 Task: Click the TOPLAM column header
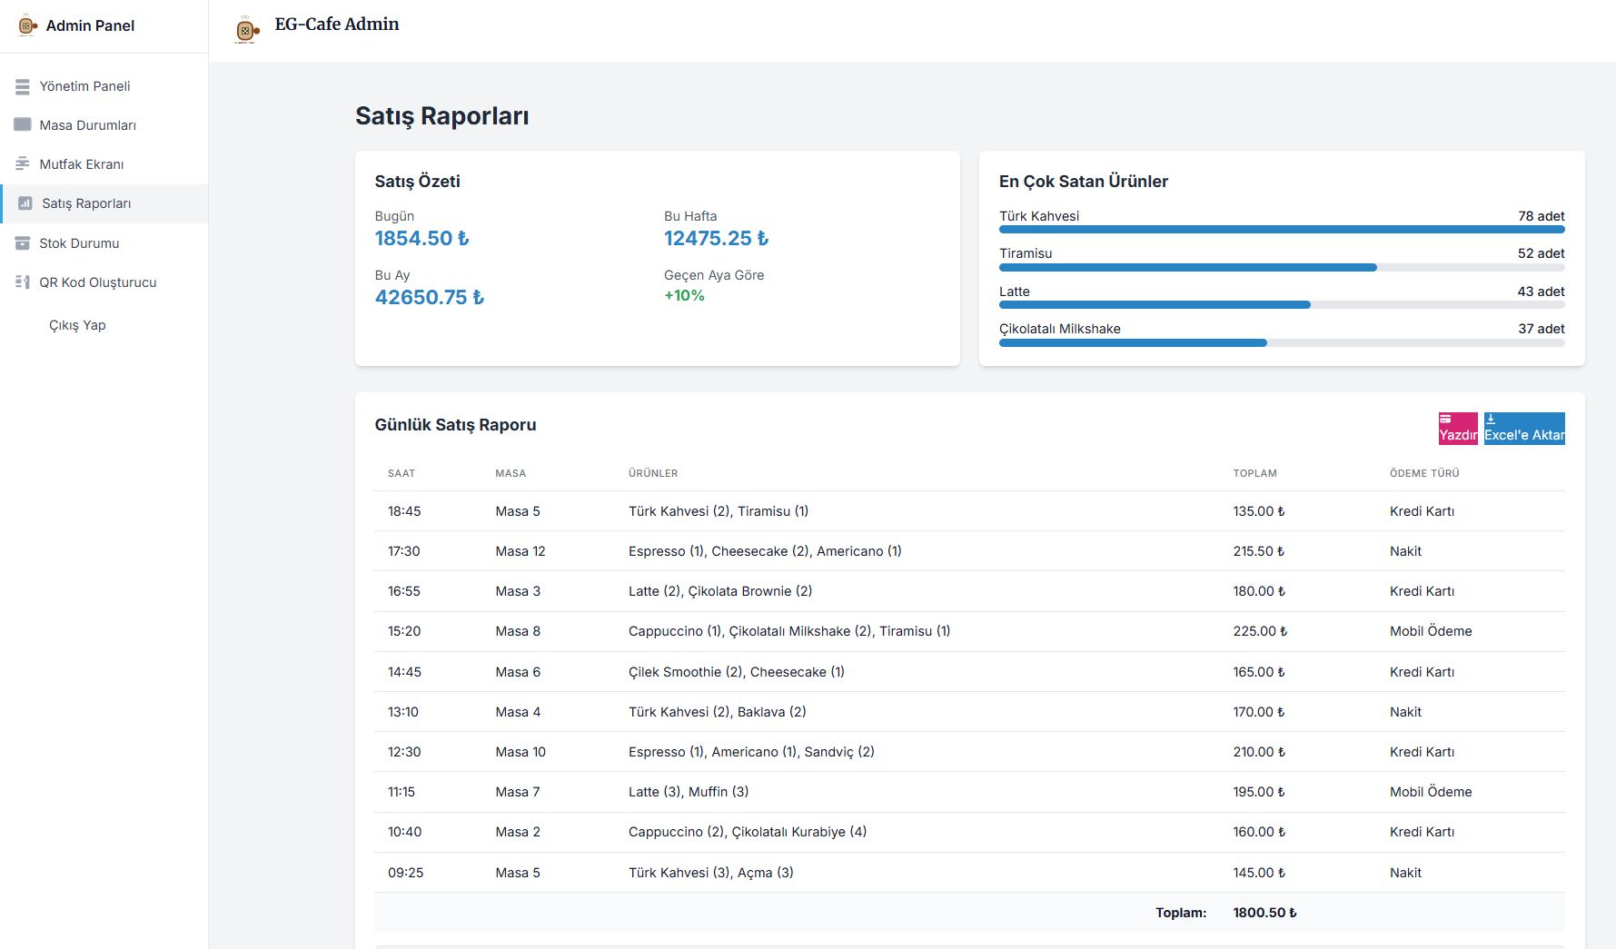pyautogui.click(x=1254, y=473)
